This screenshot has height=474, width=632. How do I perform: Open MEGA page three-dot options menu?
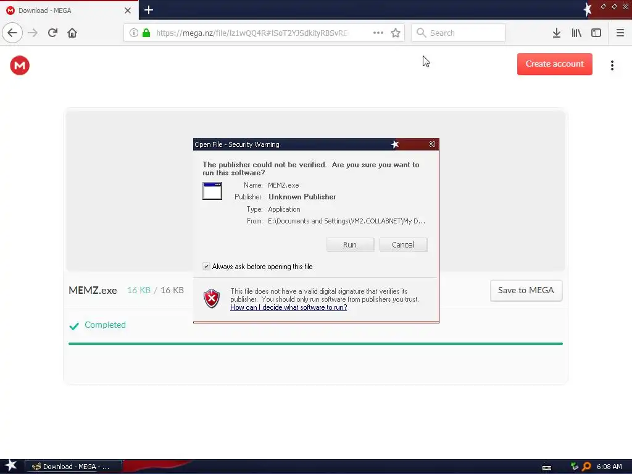[x=612, y=65]
